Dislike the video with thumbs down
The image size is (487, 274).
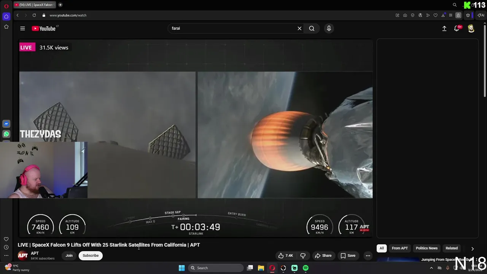tap(303, 256)
